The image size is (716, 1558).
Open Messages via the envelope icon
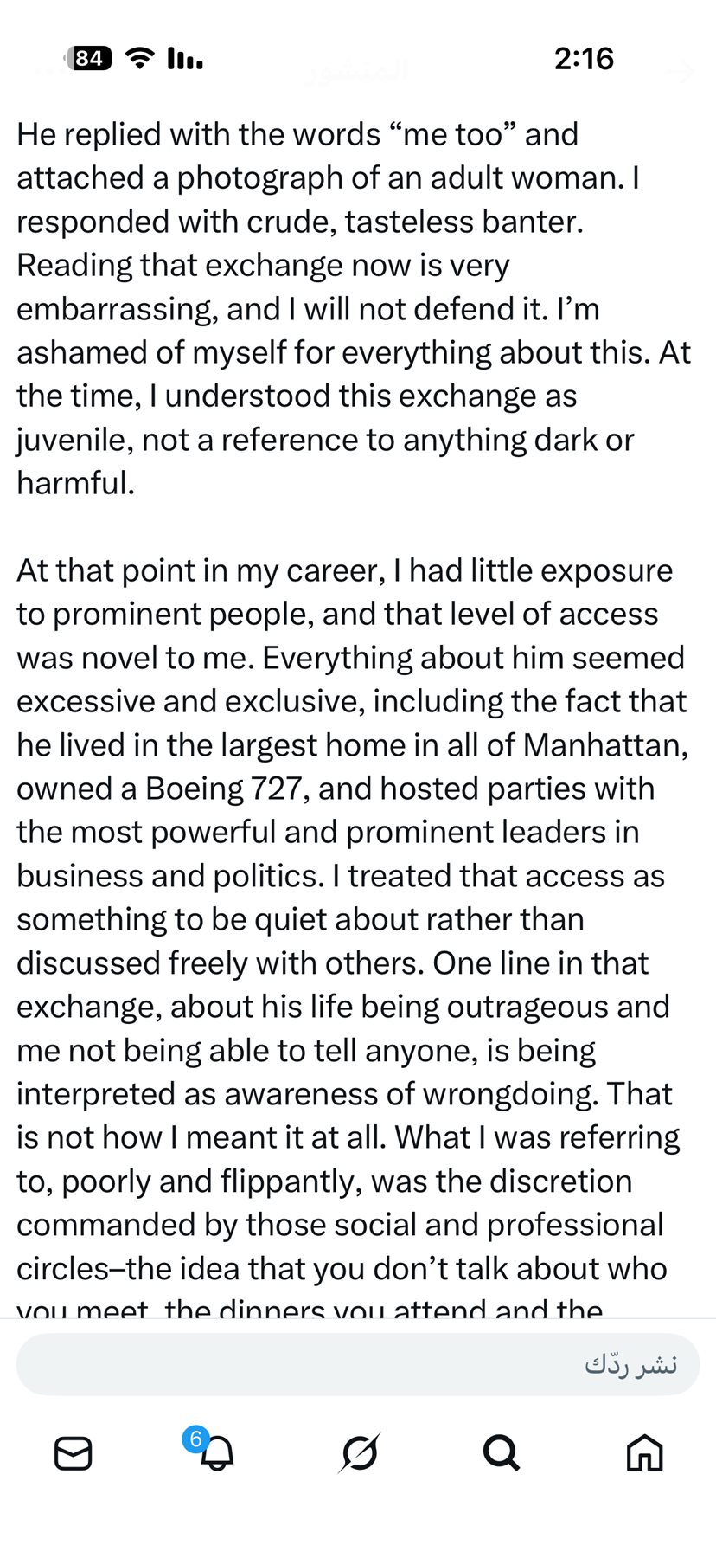(74, 1453)
